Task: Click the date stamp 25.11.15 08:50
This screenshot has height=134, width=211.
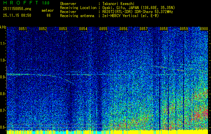Action: pyautogui.click(x=17, y=15)
